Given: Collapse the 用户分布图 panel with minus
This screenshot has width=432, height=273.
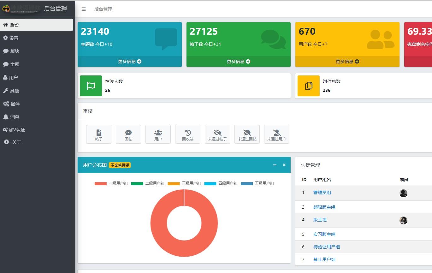Looking at the screenshot, I should (275, 165).
